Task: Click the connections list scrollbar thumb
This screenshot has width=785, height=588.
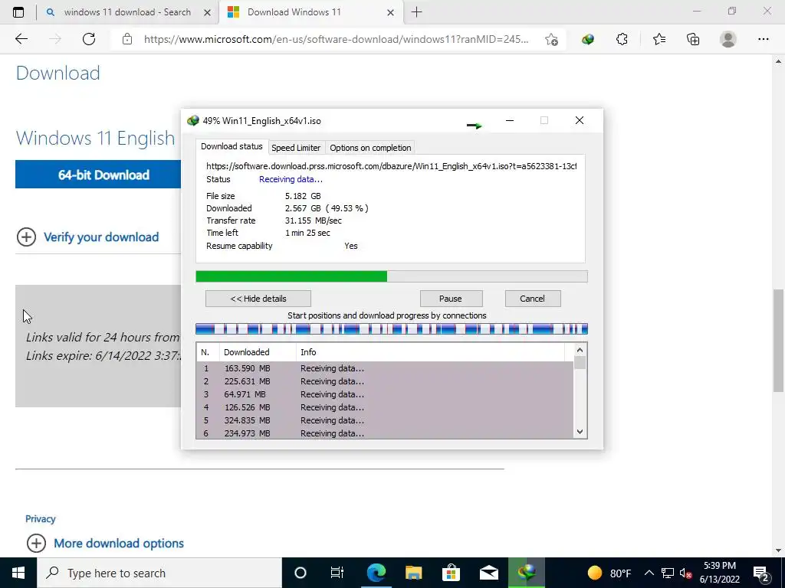Action: pos(580,362)
